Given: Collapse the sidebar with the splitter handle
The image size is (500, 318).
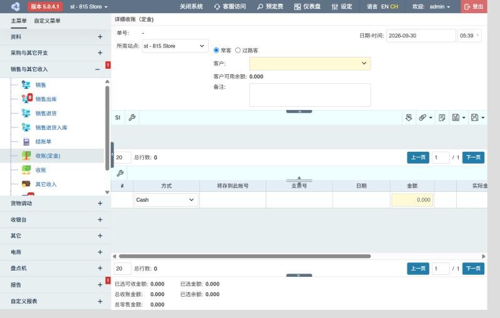Looking at the screenshot, I should click(x=112, y=154).
